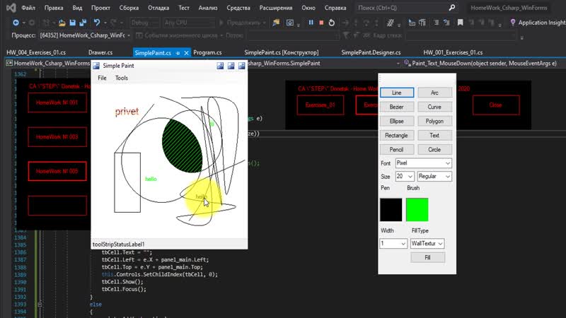The width and height of the screenshot is (566, 318).
Task: Open the Отладка menu
Action: point(158,8)
